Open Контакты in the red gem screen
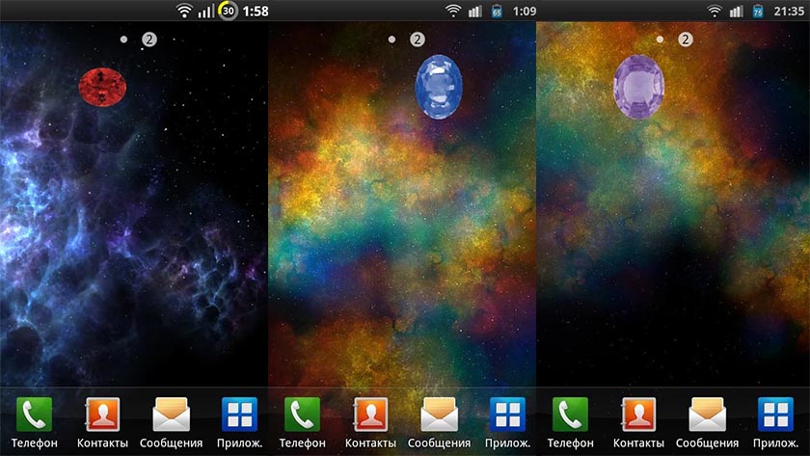The height and width of the screenshot is (456, 810). 101,415
